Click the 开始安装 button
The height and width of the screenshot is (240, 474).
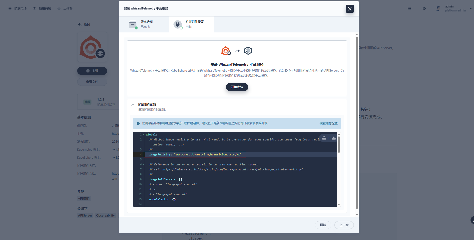(x=237, y=87)
